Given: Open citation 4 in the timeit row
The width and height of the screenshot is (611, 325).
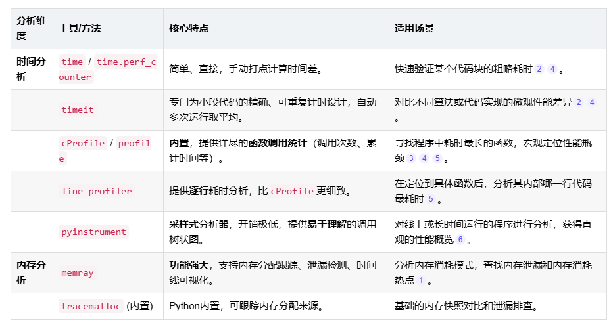Looking at the screenshot, I should (x=592, y=102).
